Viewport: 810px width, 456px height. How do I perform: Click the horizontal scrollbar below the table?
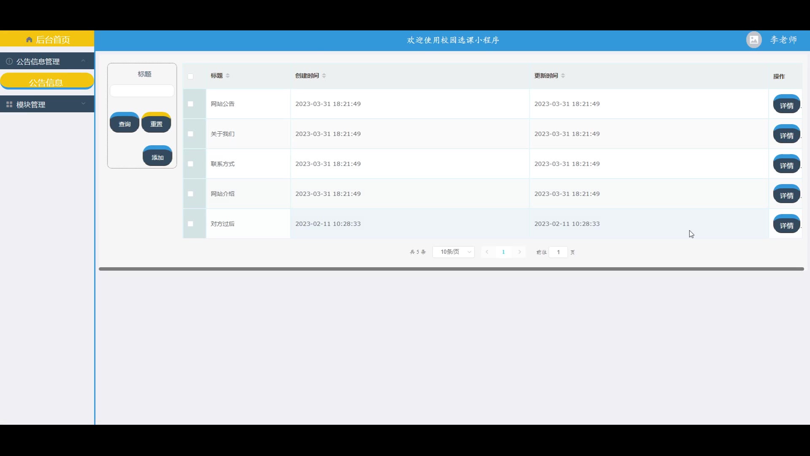click(x=451, y=269)
